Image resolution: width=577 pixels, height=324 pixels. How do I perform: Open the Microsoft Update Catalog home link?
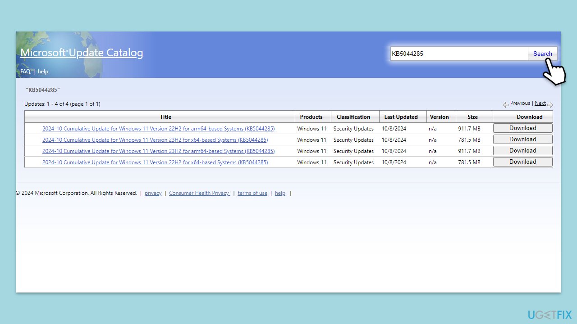point(82,53)
